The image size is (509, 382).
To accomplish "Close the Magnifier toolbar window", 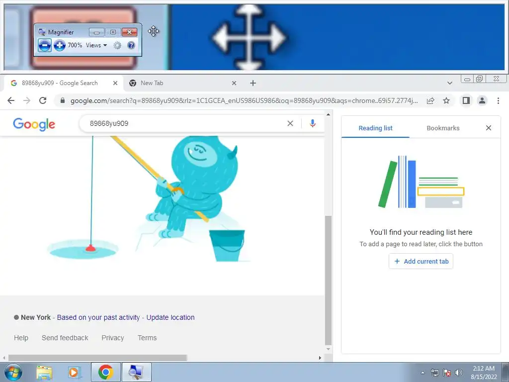I will pyautogui.click(x=130, y=32).
